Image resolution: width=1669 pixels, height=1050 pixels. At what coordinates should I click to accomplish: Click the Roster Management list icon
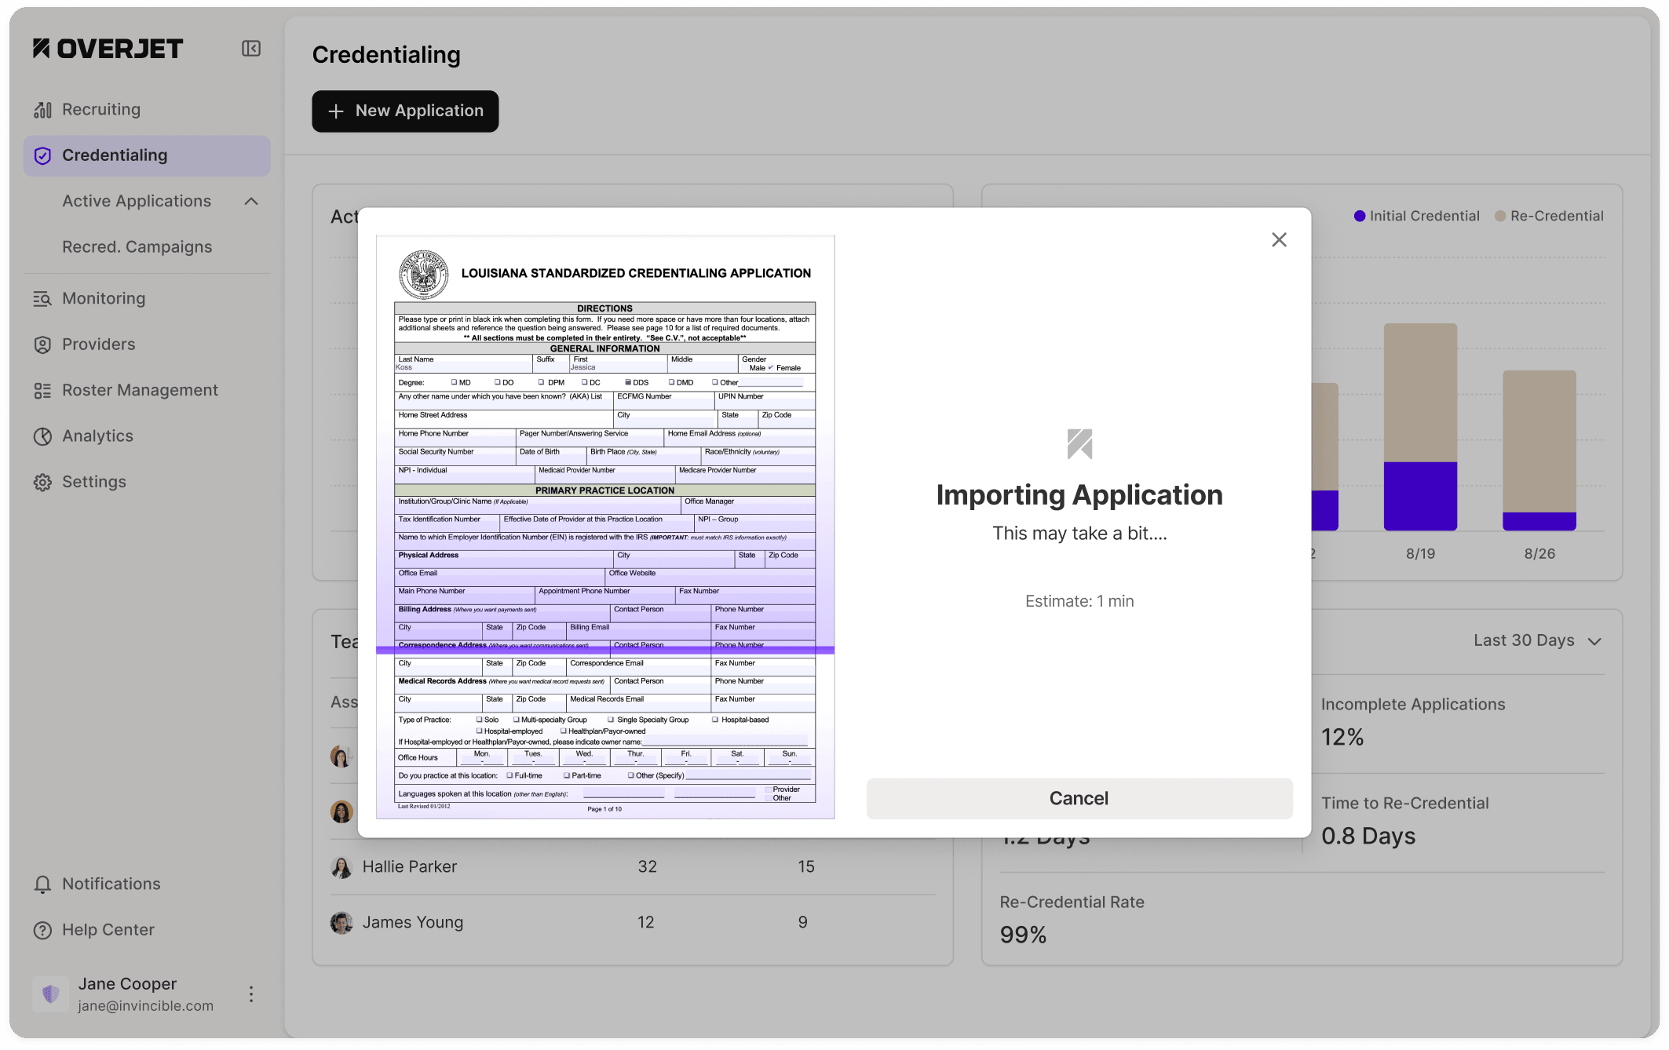click(42, 391)
